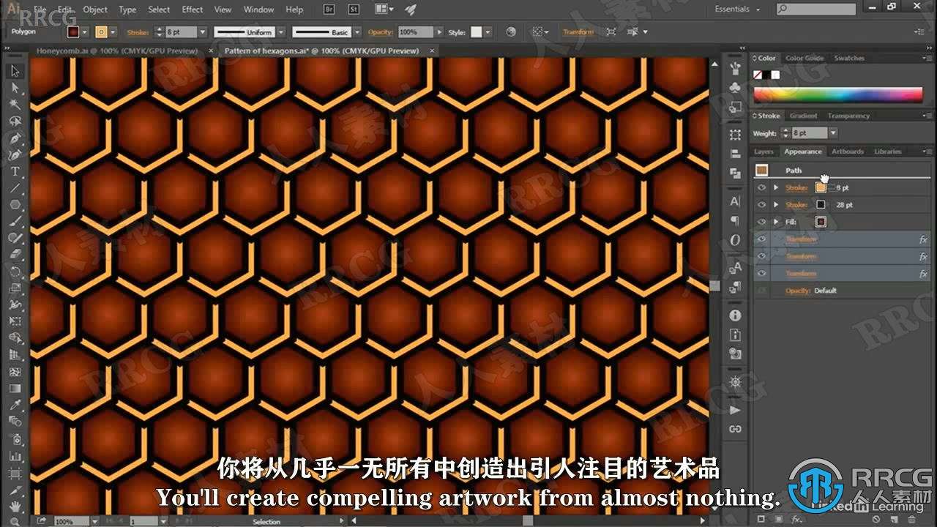Click the Opacity link in control bar

[x=380, y=32]
